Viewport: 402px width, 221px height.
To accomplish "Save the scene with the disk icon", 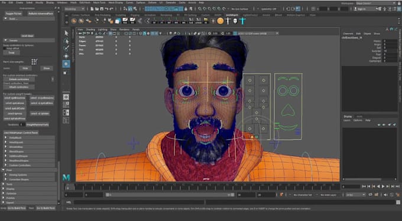I will [x=102, y=9].
